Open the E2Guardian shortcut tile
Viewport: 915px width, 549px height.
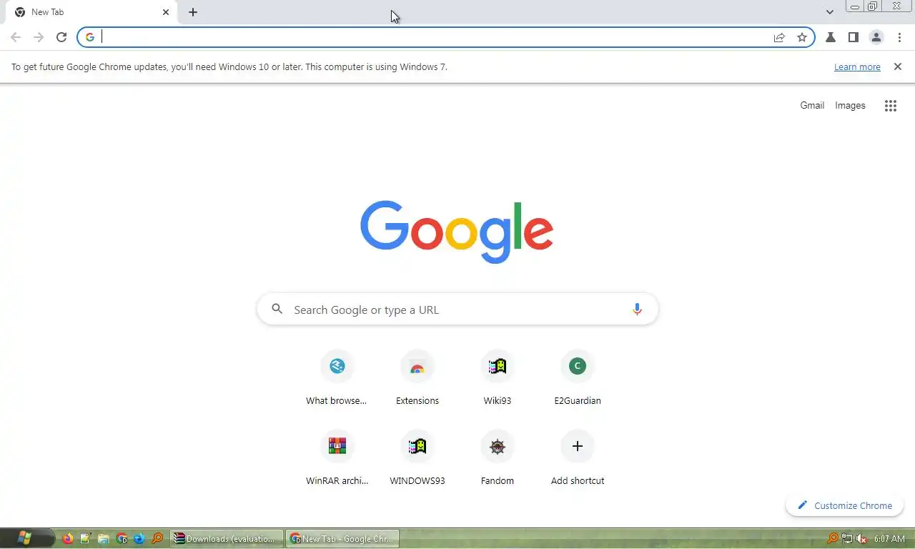pos(578,377)
